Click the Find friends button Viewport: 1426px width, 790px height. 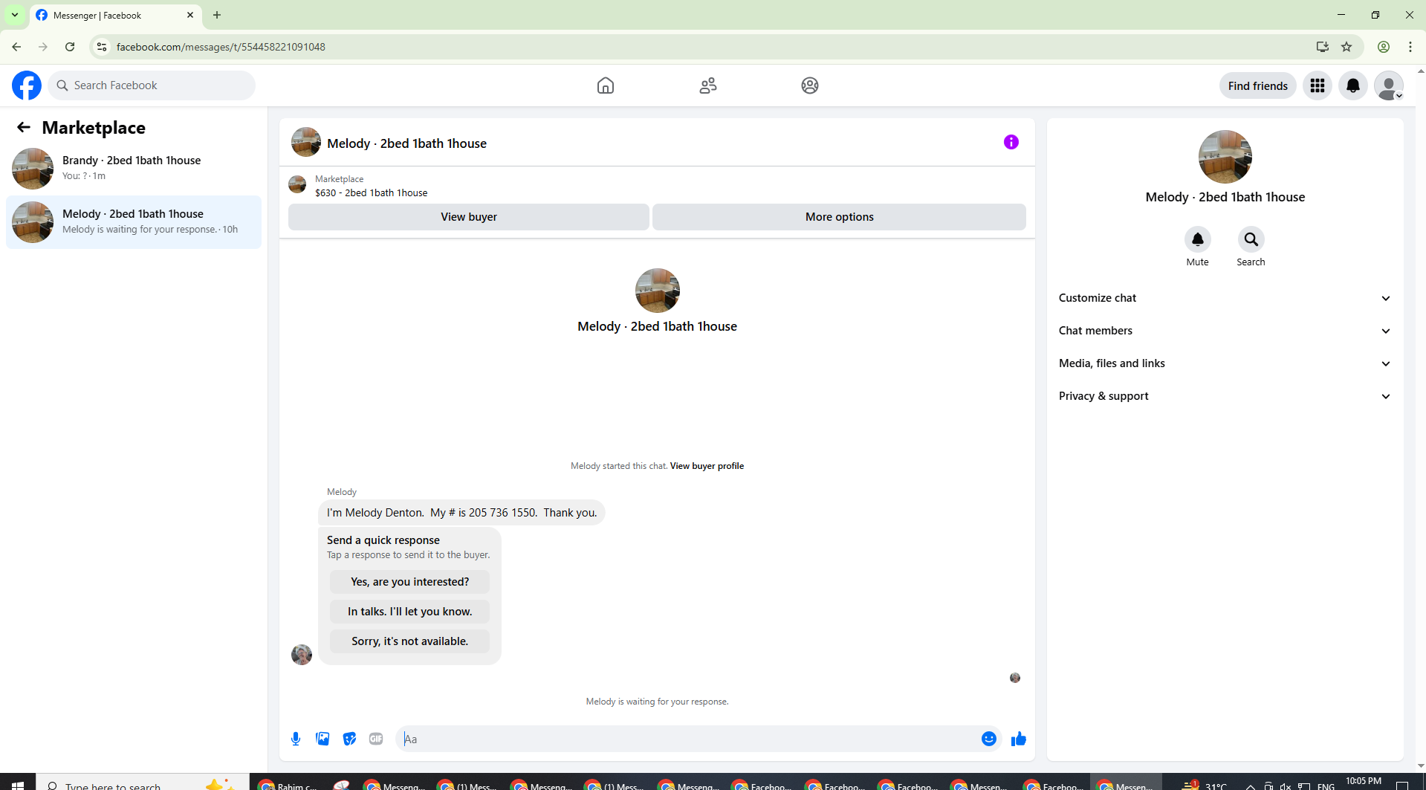coord(1258,85)
